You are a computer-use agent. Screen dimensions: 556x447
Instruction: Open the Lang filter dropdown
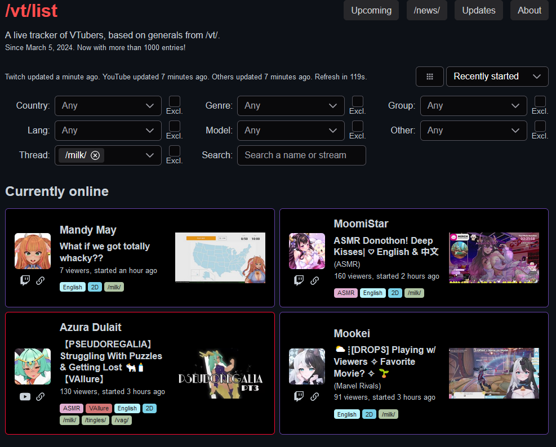(x=108, y=131)
